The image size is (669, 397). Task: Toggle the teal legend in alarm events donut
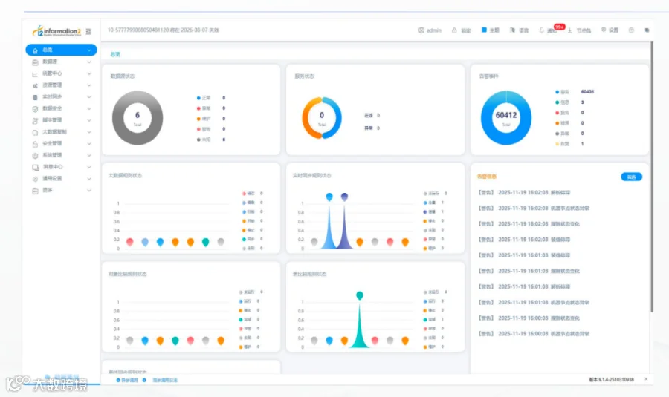click(563, 102)
